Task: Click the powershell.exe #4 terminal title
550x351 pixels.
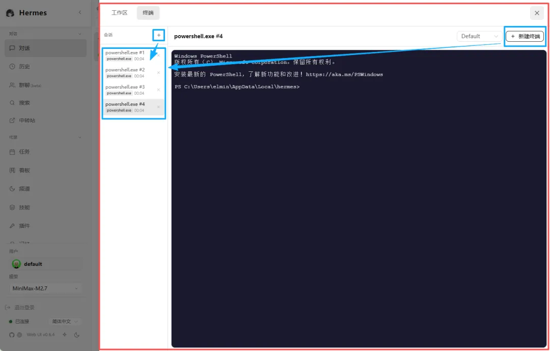Action: (x=198, y=36)
